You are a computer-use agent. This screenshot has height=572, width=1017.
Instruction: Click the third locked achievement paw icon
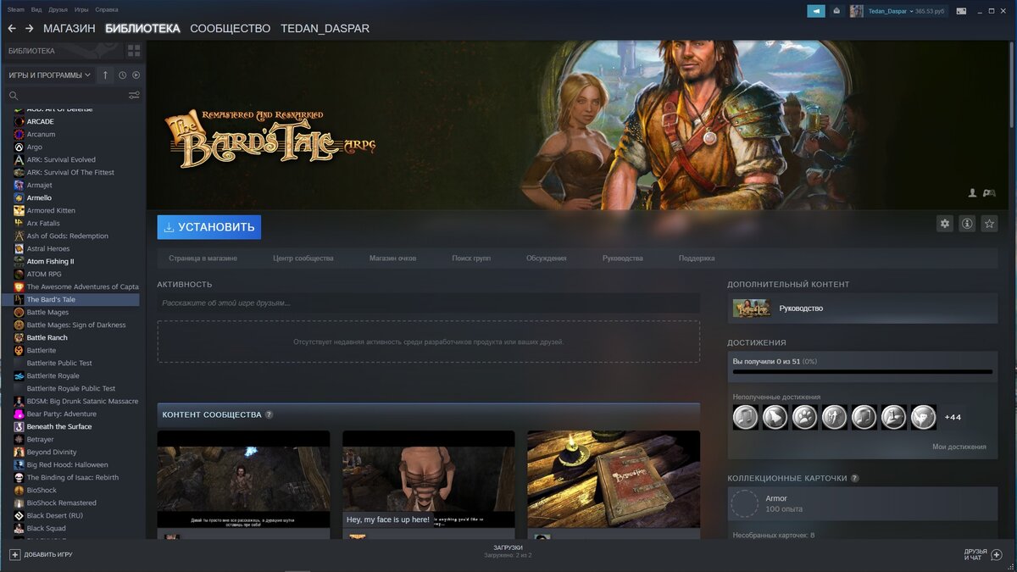(x=805, y=417)
